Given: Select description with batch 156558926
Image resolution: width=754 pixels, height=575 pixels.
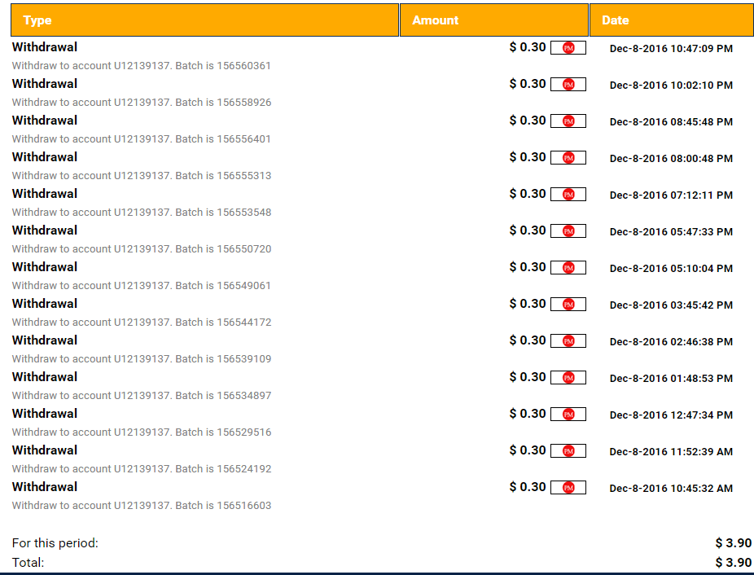Looking at the screenshot, I should pyautogui.click(x=142, y=102).
